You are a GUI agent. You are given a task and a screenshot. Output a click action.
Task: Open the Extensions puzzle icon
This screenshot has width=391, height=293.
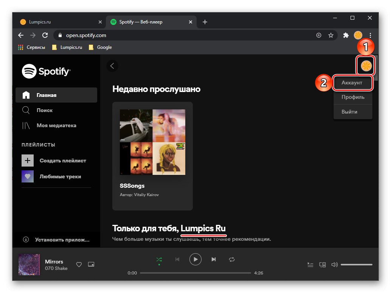346,36
